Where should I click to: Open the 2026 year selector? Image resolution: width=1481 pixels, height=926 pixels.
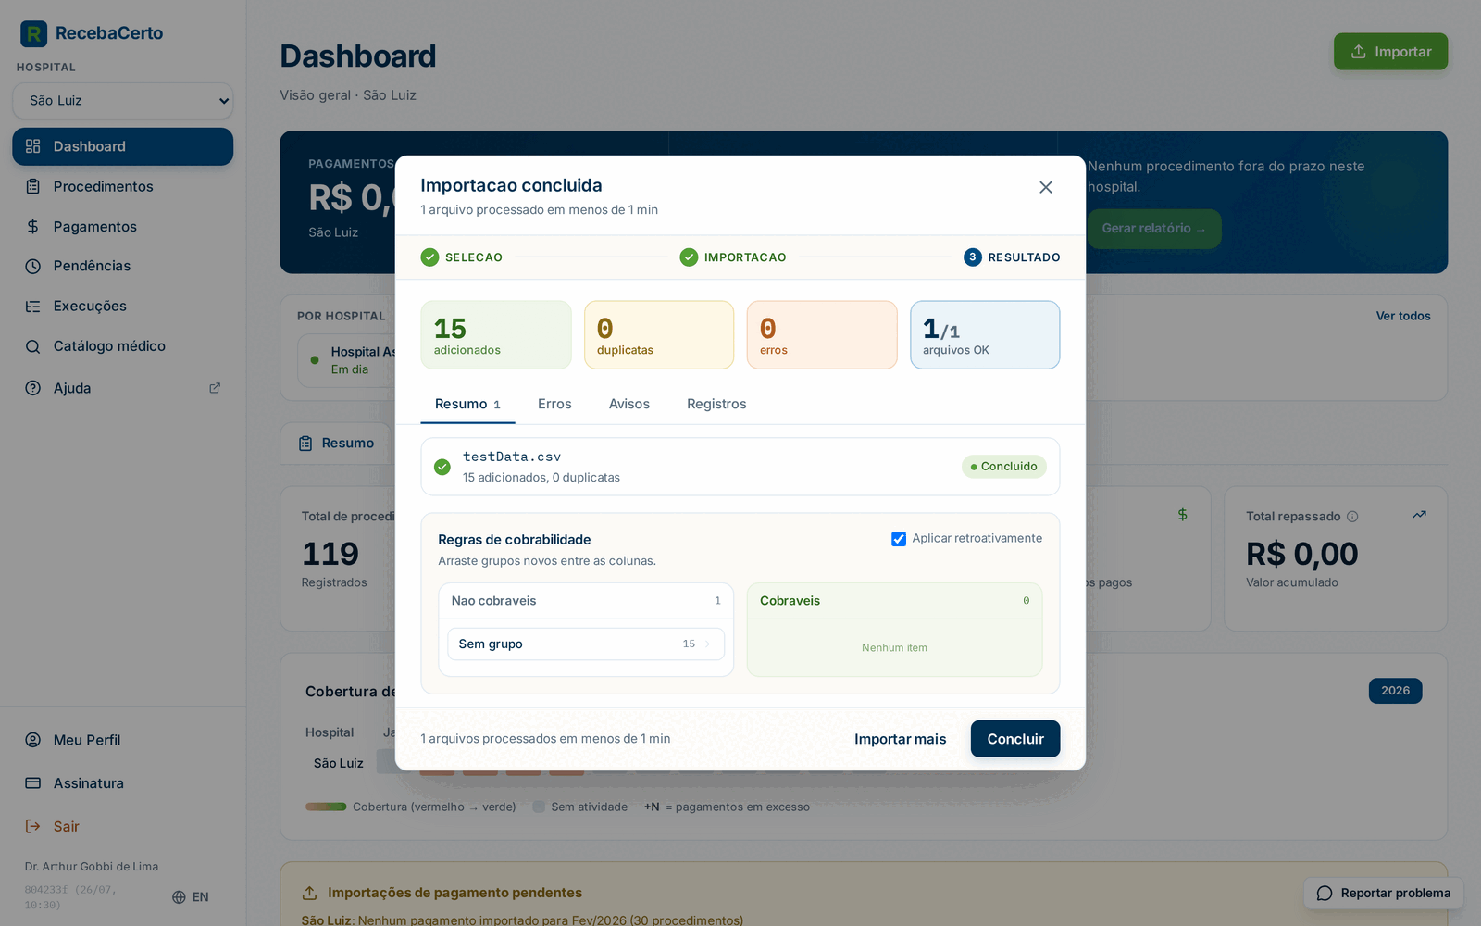pyautogui.click(x=1395, y=691)
